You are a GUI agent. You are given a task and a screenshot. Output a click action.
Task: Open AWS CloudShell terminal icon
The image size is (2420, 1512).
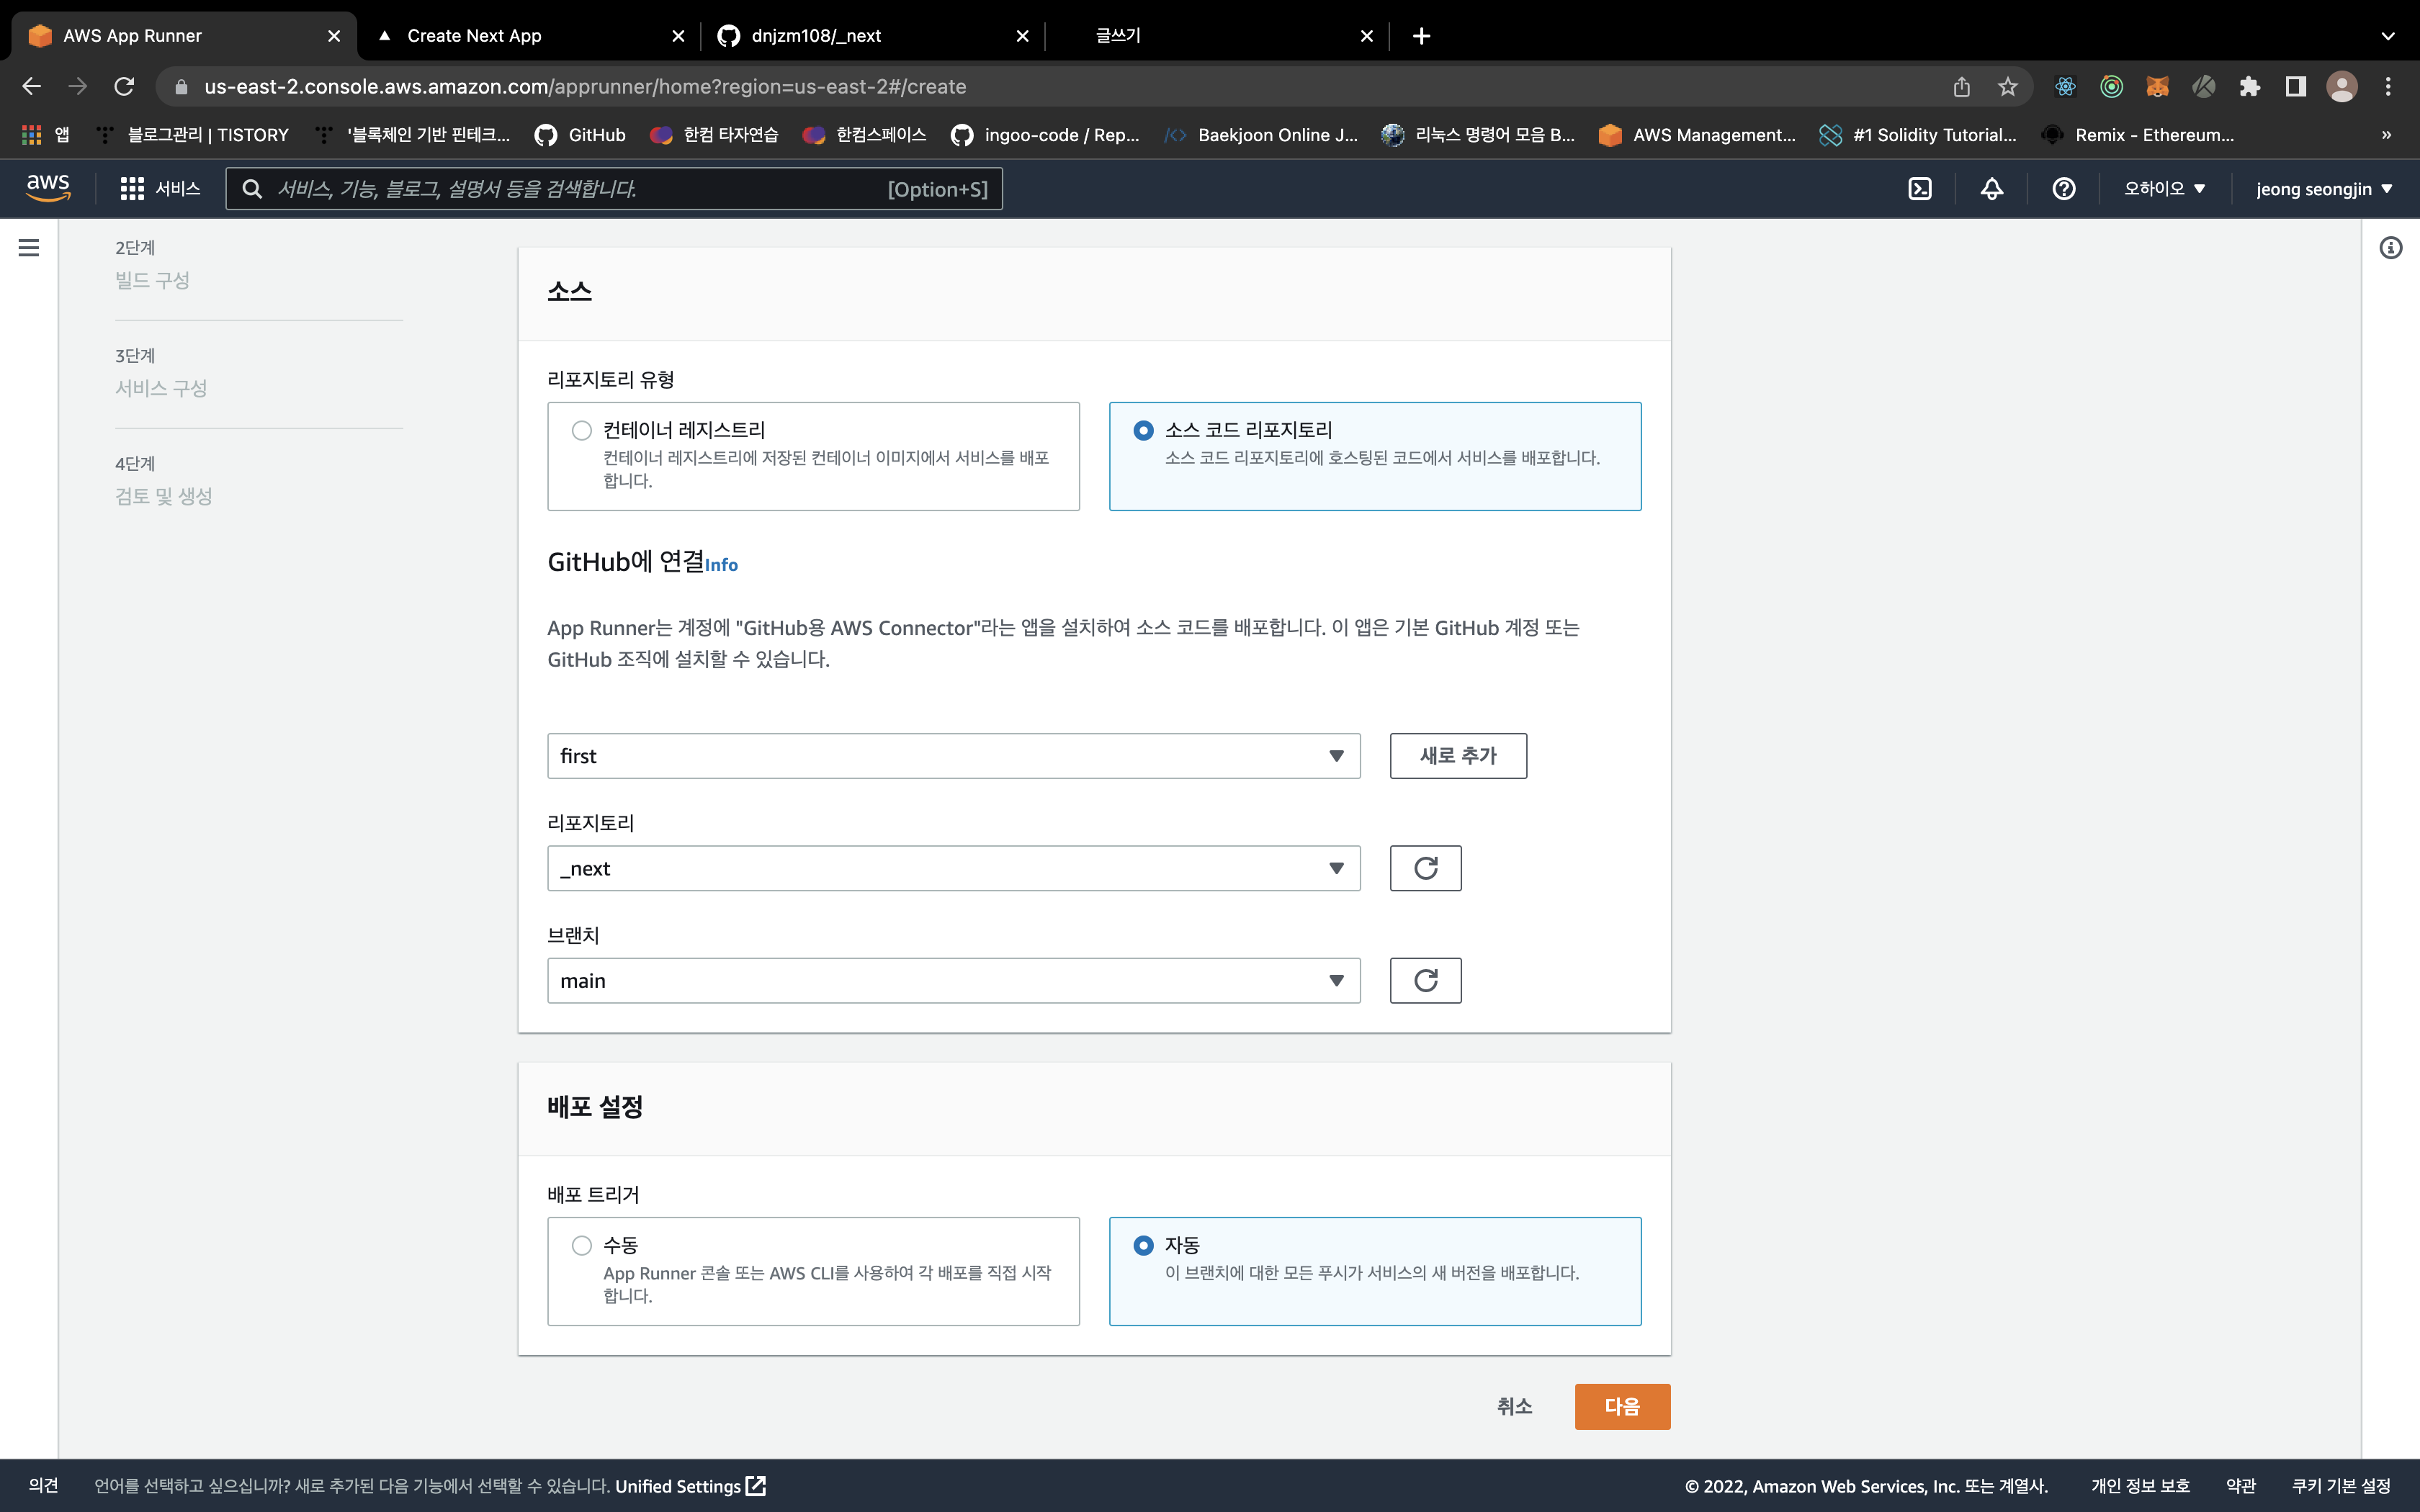coord(1919,189)
